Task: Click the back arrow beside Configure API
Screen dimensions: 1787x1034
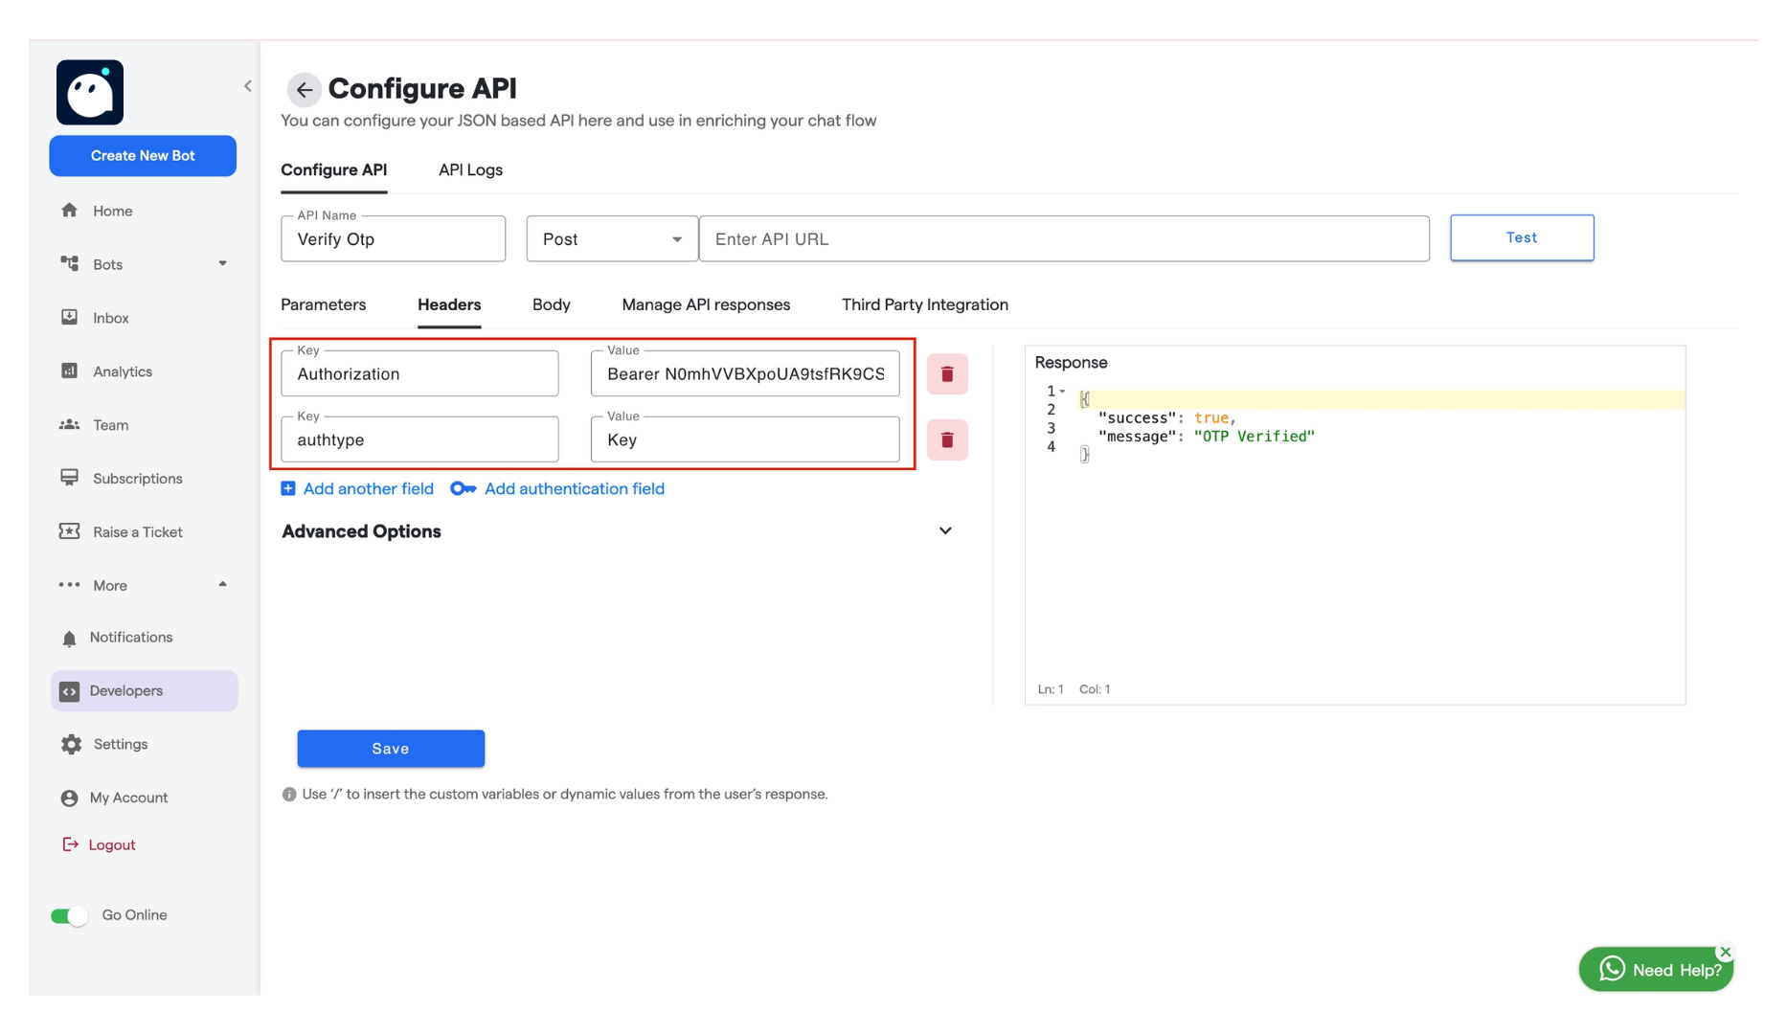Action: (x=304, y=89)
